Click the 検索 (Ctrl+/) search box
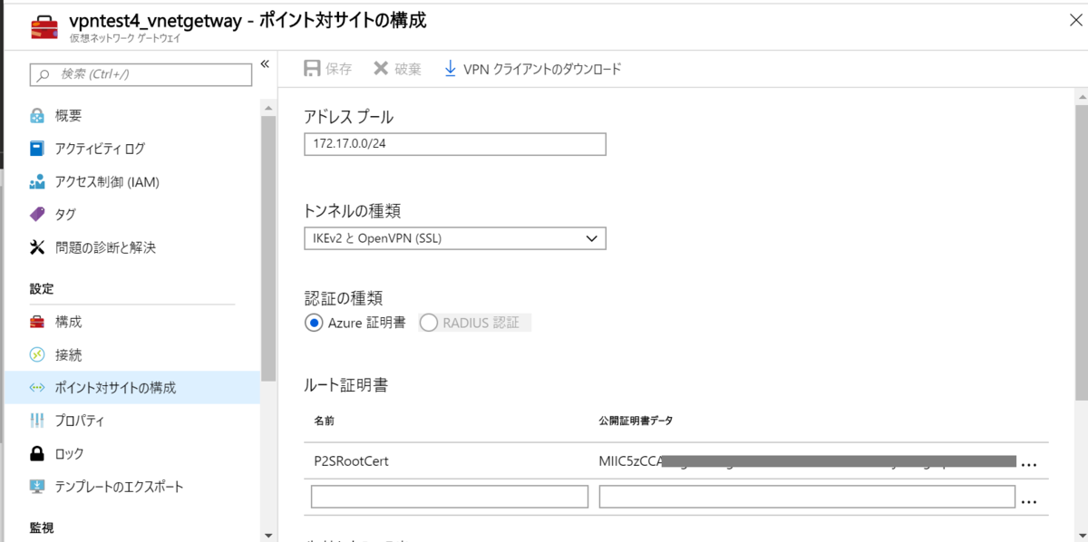1088x542 pixels. click(x=141, y=74)
